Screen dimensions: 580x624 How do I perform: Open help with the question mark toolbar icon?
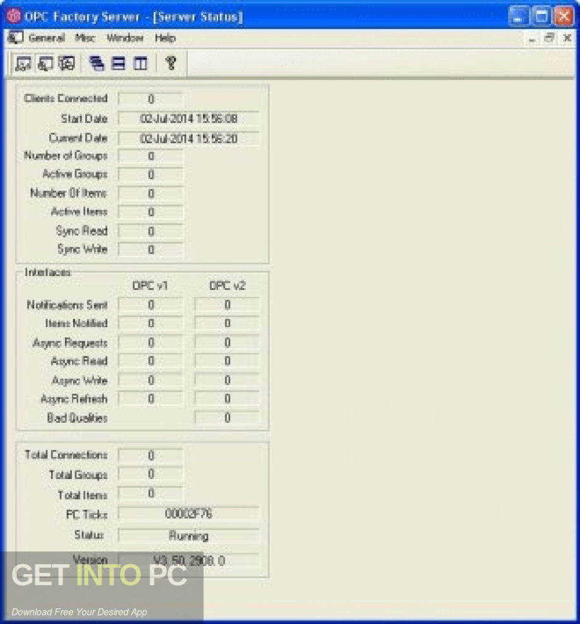171,63
